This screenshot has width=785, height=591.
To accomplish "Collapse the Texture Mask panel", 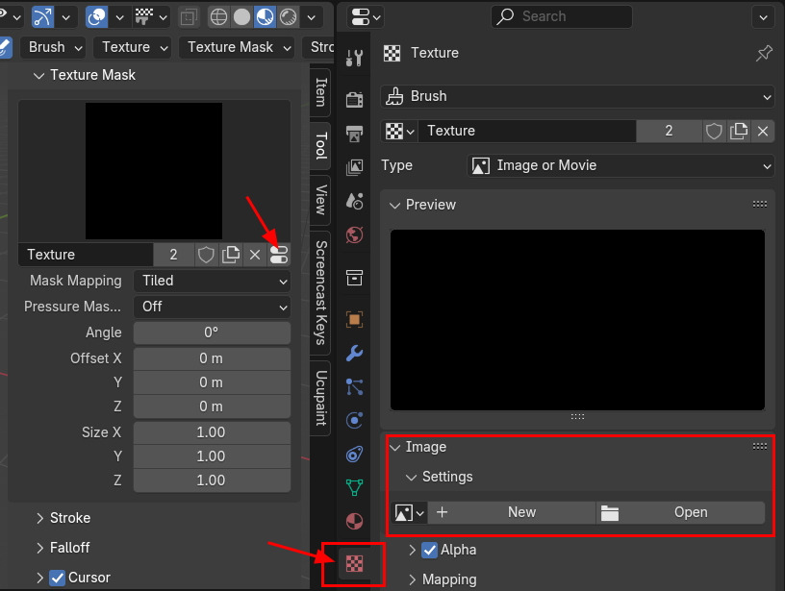I will coord(39,76).
